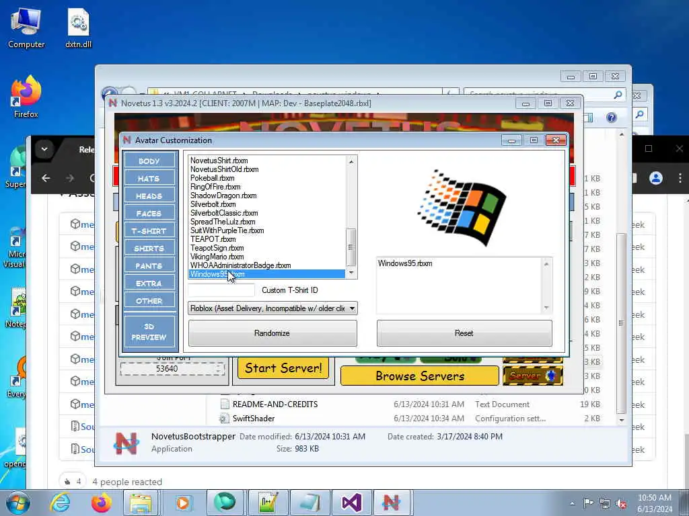The width and height of the screenshot is (689, 516).
Task: Open the Windows Start orb
Action: (17, 503)
